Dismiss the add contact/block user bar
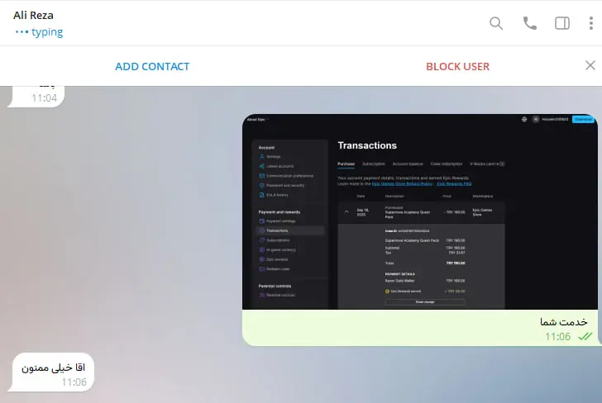Image resolution: width=602 pixels, height=403 pixels. click(x=590, y=66)
